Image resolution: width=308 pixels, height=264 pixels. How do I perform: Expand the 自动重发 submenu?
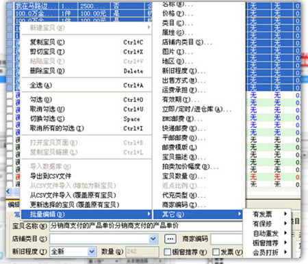[x=267, y=233]
